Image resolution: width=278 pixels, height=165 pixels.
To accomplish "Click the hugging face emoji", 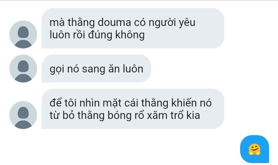I will click(254, 150).
